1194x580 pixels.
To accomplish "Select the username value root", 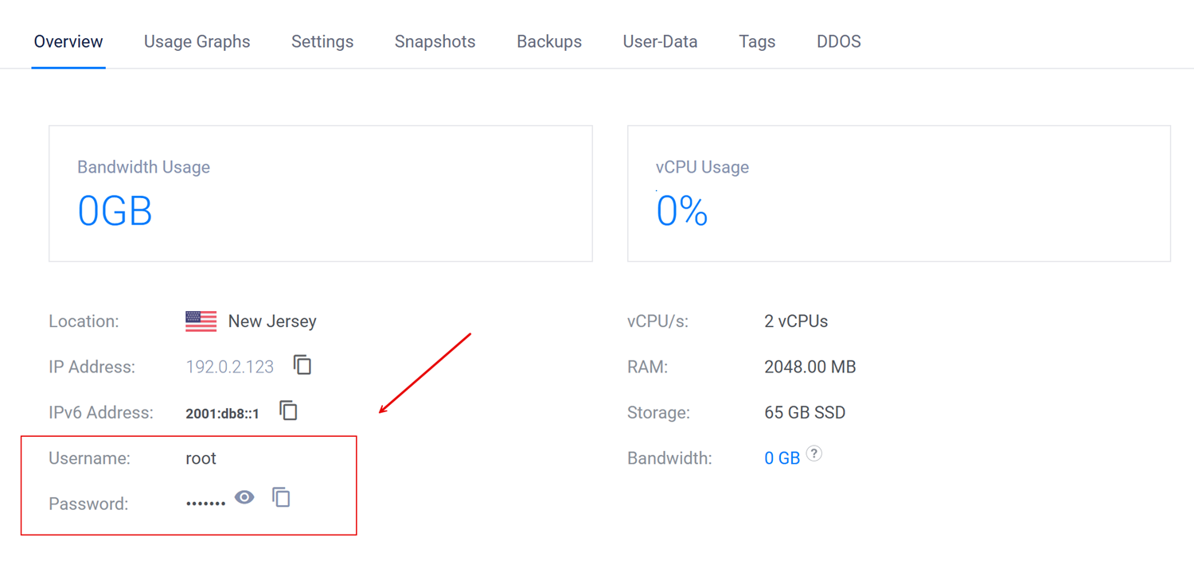I will [201, 458].
